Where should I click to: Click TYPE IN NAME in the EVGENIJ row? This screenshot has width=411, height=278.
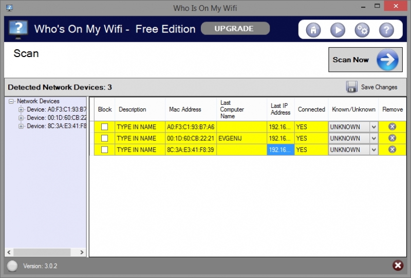(x=140, y=138)
